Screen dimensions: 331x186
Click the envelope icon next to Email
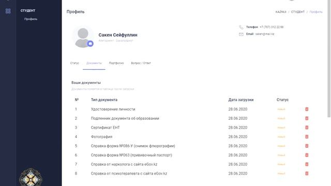point(241,34)
